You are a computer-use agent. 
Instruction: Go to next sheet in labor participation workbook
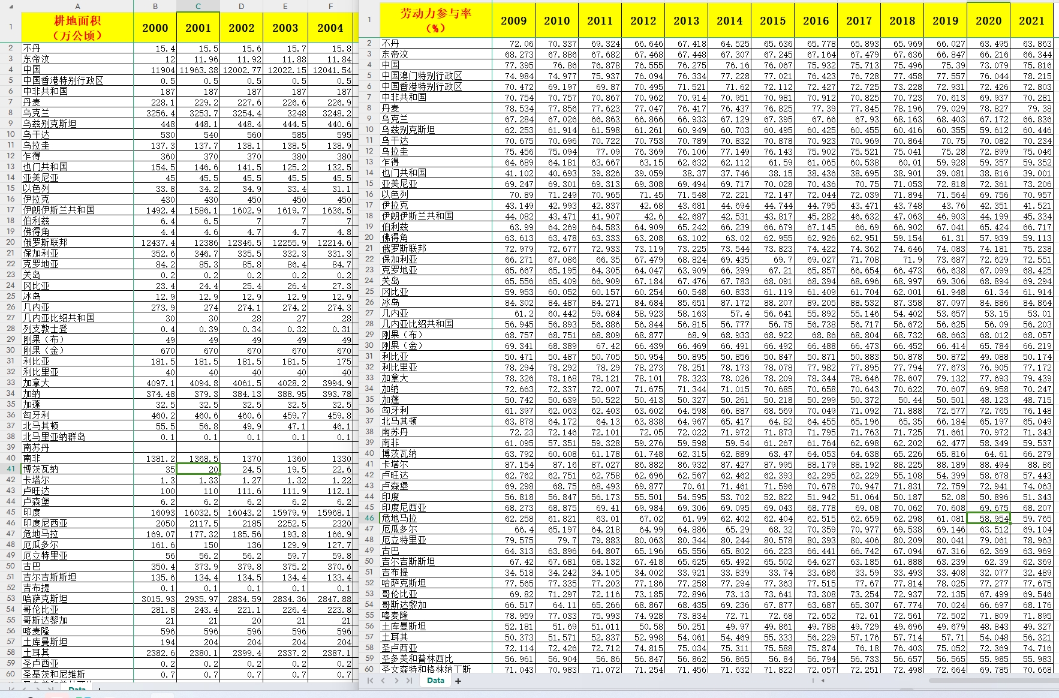[396, 681]
